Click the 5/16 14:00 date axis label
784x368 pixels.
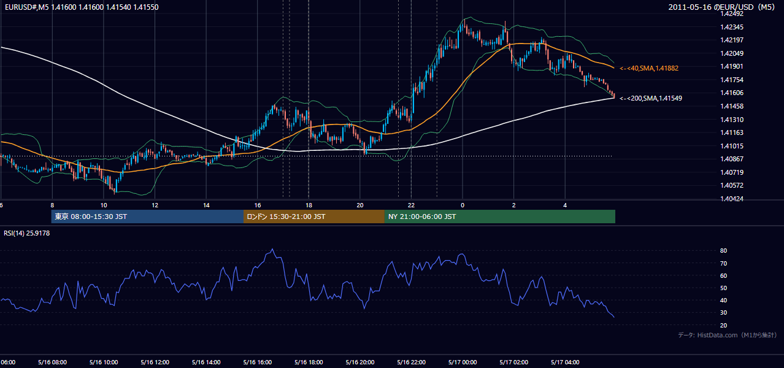pos(206,362)
